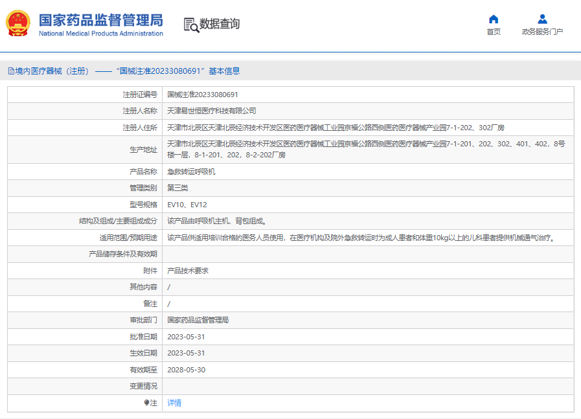Select the 注册证编号 label

coord(140,95)
